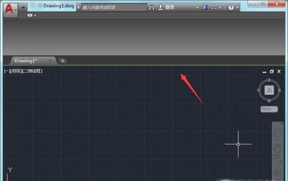
Task: Click the 上 top face of ViewCube
Action: click(269, 90)
